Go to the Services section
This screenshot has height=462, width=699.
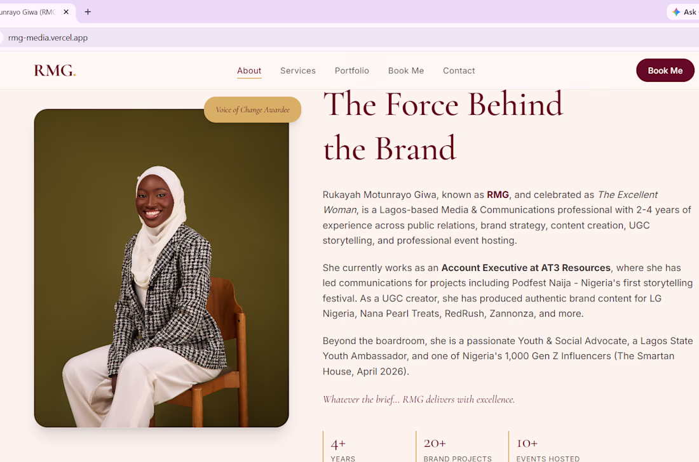point(298,71)
